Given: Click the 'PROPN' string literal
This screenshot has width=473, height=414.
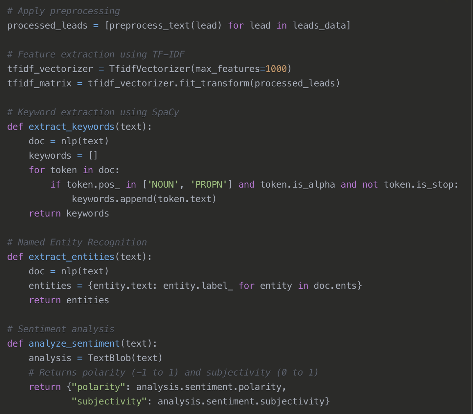Looking at the screenshot, I should pos(209,185).
